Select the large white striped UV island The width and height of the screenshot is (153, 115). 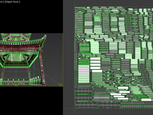[84, 74]
